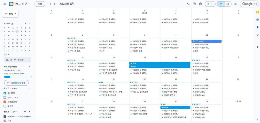Viewport: 260px width, 123px height.
Task: Collapse the 時間の分析情報 section
Action: coord(29,67)
